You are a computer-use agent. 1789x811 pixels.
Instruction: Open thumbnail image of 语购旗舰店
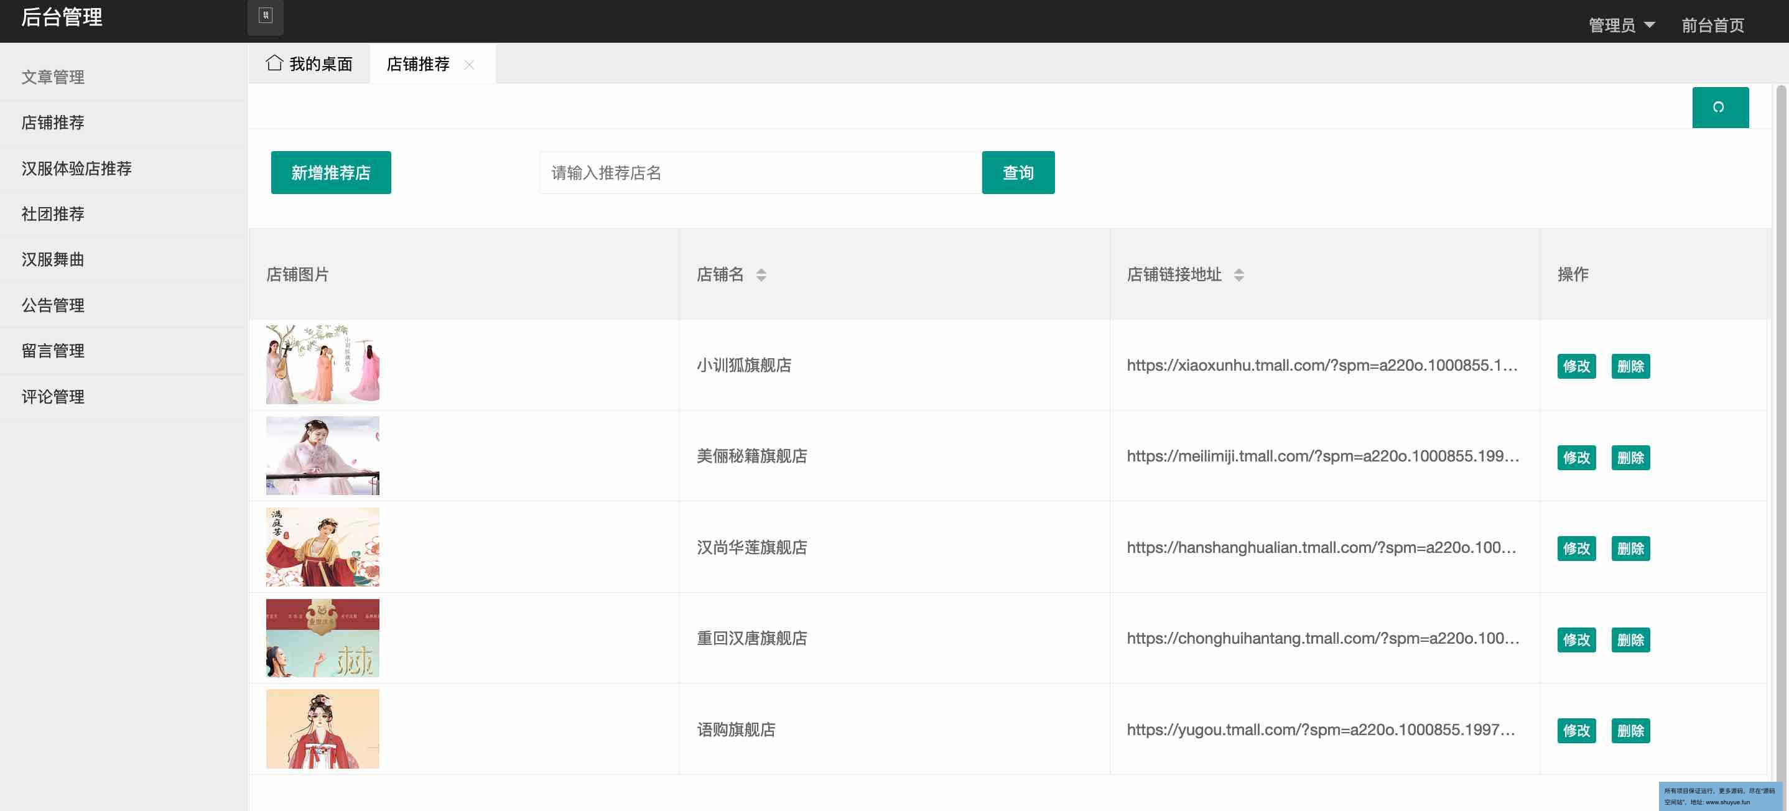pos(322,729)
